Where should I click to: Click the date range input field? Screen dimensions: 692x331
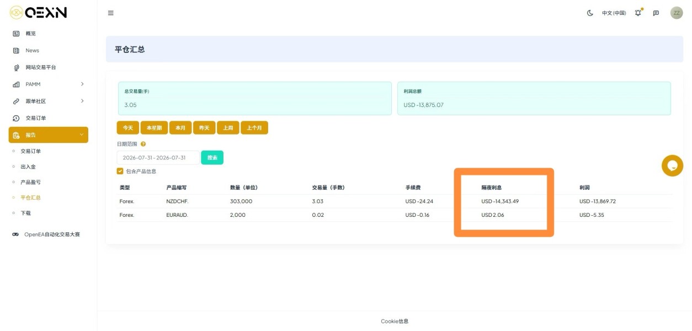[158, 158]
